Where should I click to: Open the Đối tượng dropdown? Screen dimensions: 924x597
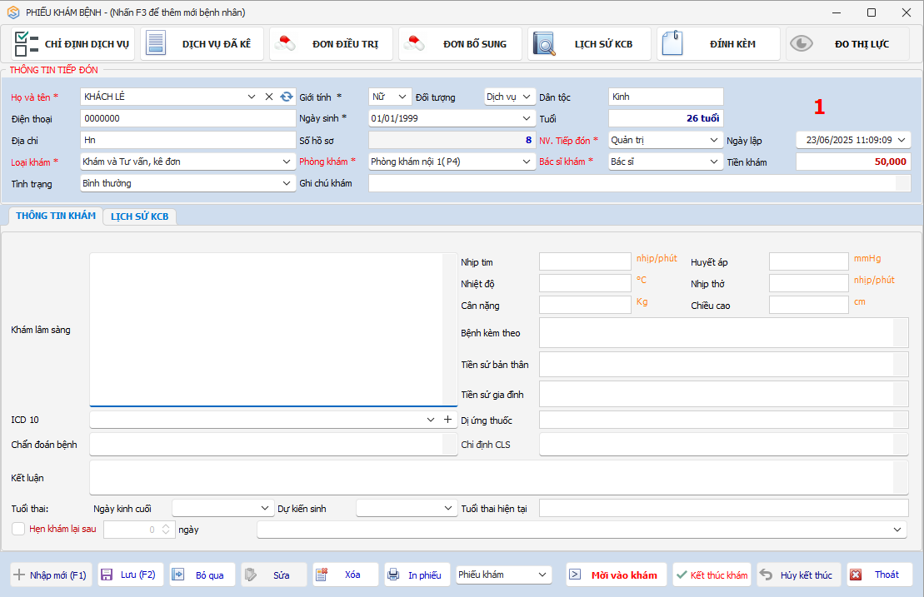coord(527,97)
